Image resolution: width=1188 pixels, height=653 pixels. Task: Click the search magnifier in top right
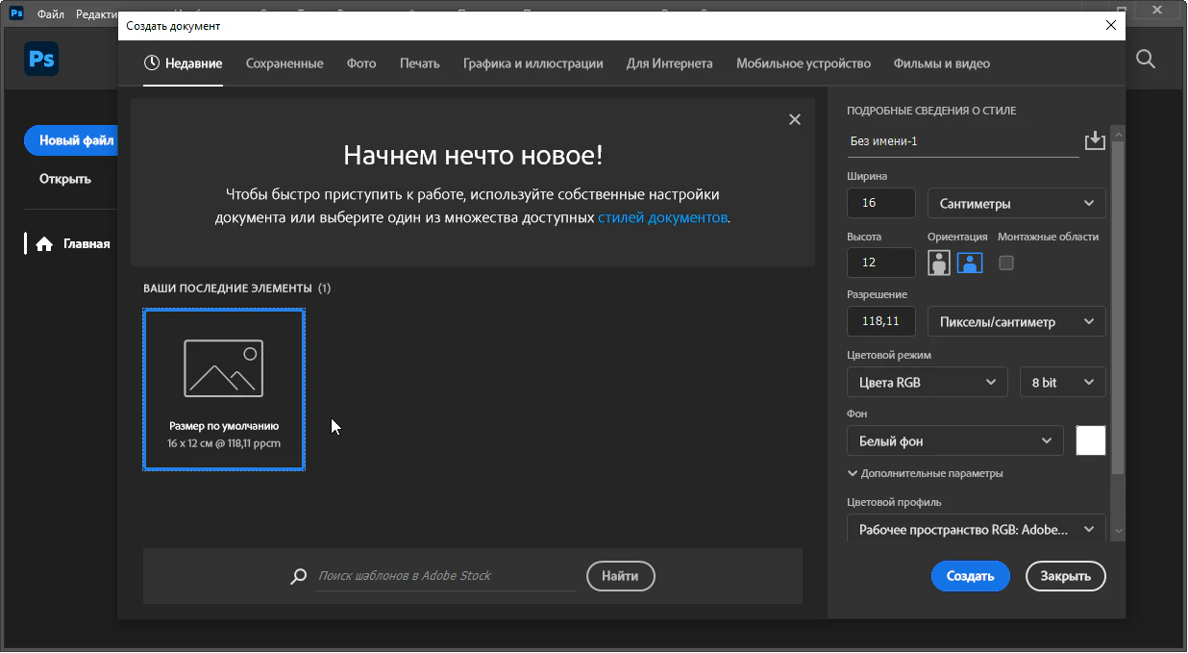(x=1145, y=59)
